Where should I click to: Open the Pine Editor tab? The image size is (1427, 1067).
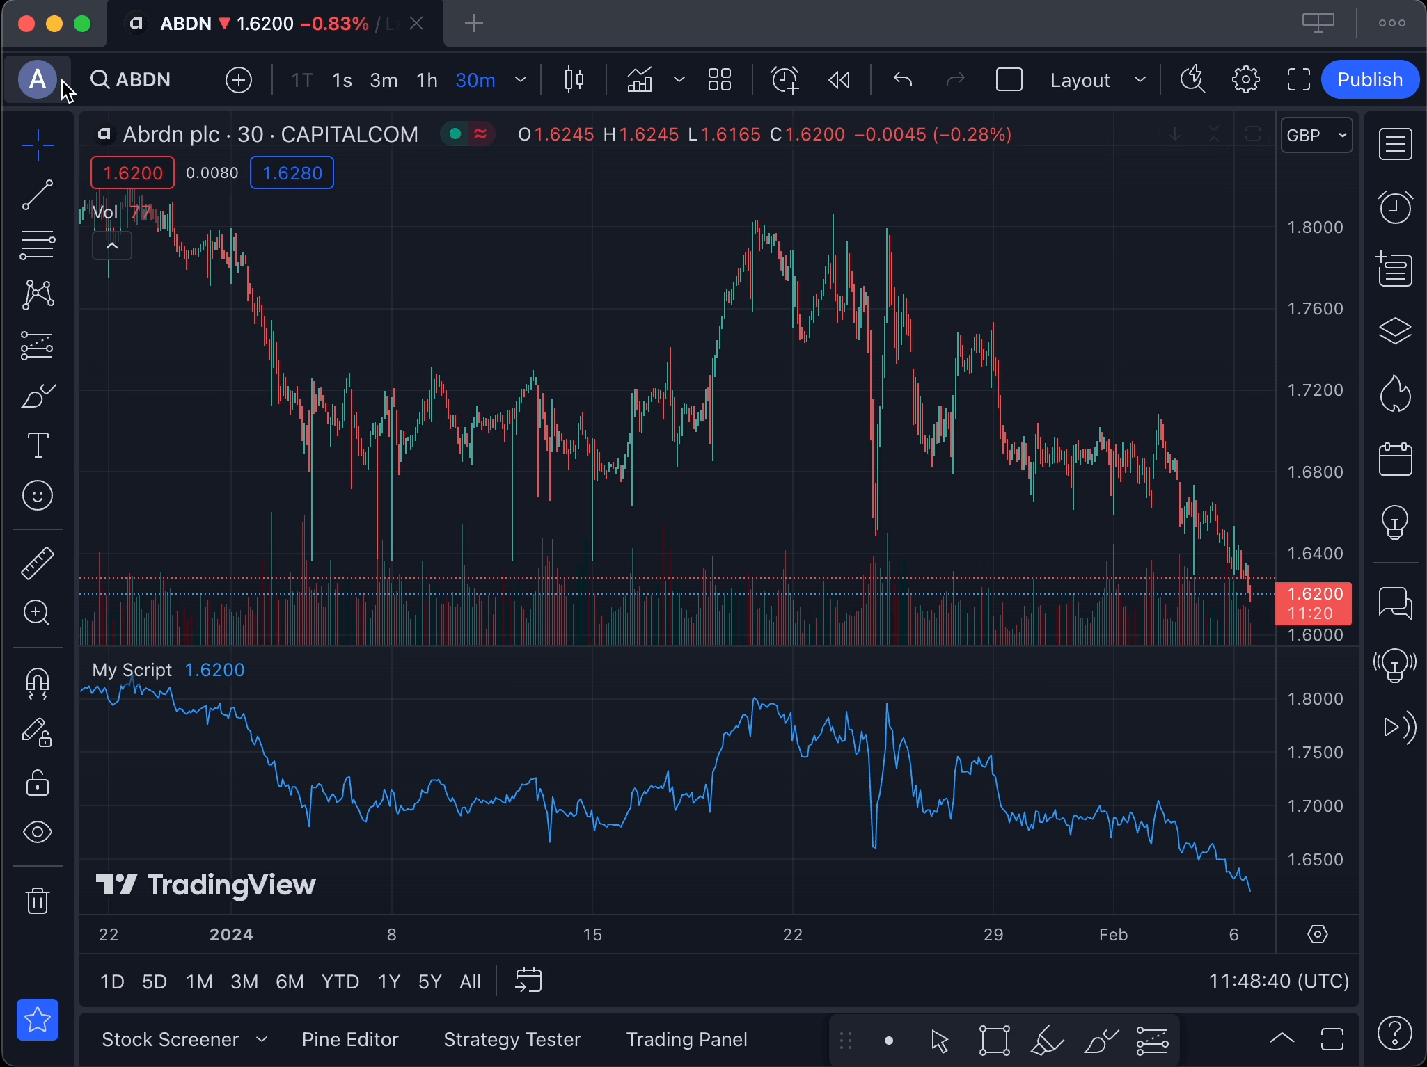tap(350, 1039)
